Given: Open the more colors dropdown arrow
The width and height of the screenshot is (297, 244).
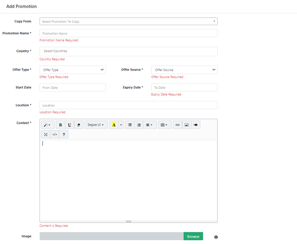Looking at the screenshot, I should [121, 125].
